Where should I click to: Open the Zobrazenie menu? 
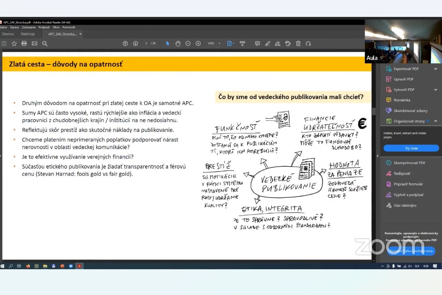click(29, 27)
